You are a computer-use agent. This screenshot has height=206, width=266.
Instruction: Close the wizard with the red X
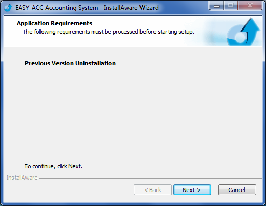(250, 6)
